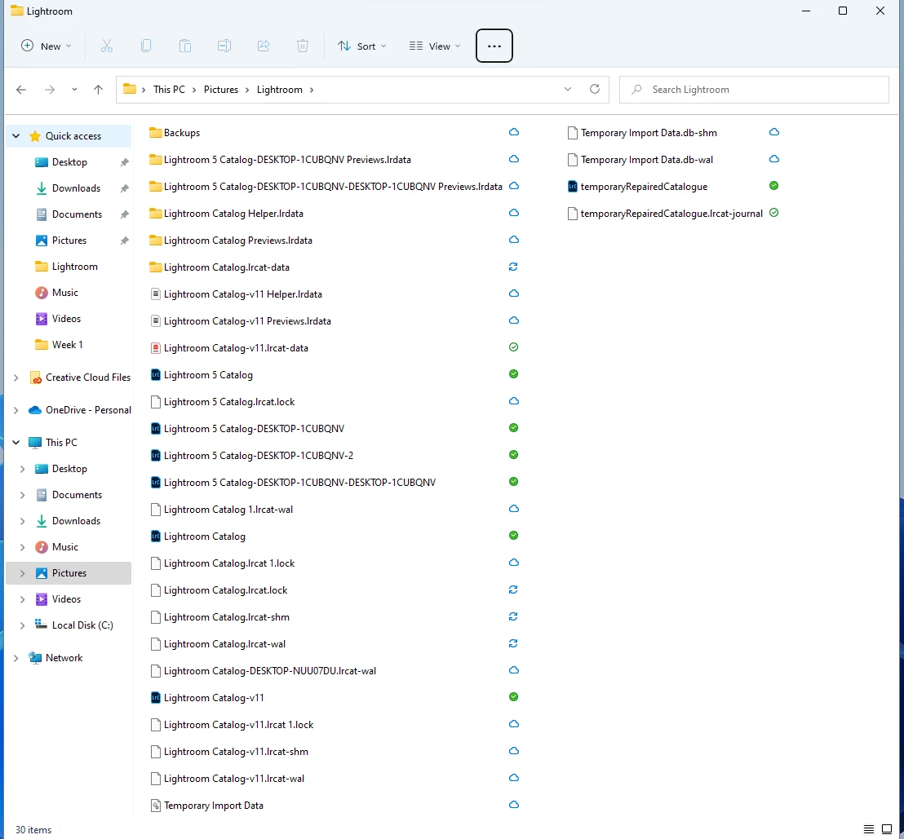
Task: Select Lightroom Catalog-v11 Helper.lrdata
Action: point(242,294)
